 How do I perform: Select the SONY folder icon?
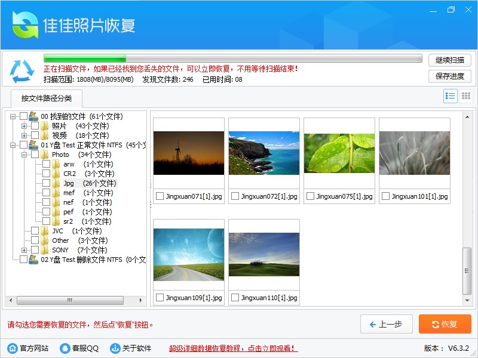coord(45,250)
